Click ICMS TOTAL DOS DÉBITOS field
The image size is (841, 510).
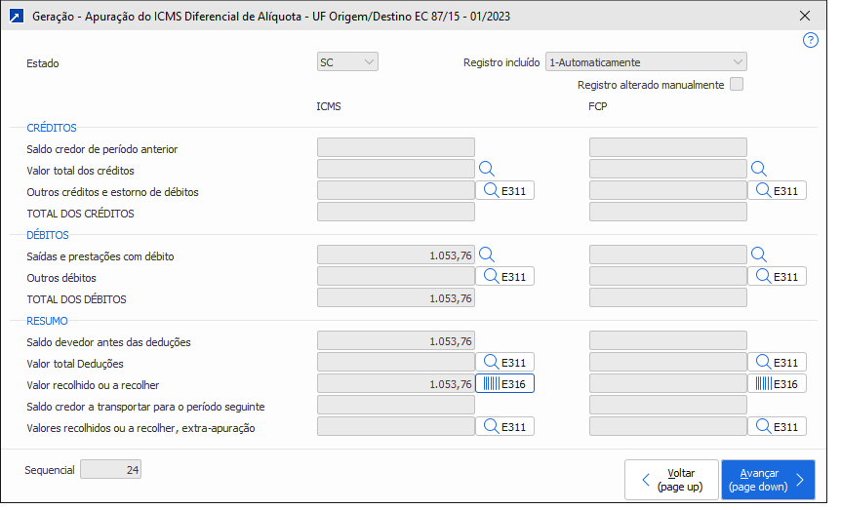pyautogui.click(x=396, y=298)
